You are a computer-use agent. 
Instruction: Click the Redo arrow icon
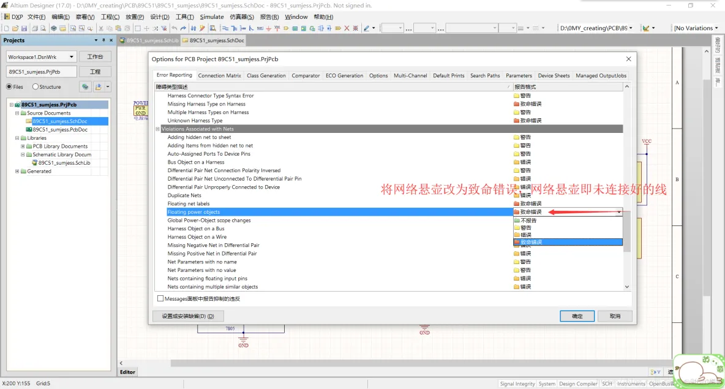[183, 28]
